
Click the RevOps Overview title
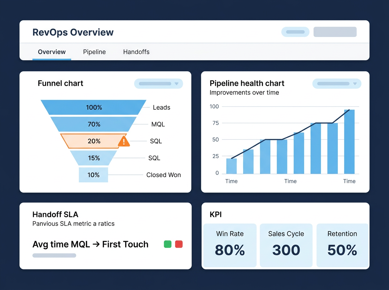pos(73,32)
